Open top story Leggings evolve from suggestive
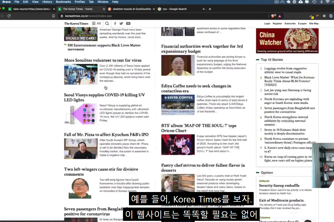 [x=285, y=70]
